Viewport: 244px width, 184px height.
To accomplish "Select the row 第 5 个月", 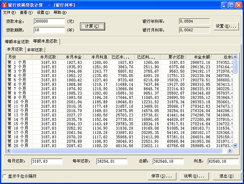I will 120,80.
